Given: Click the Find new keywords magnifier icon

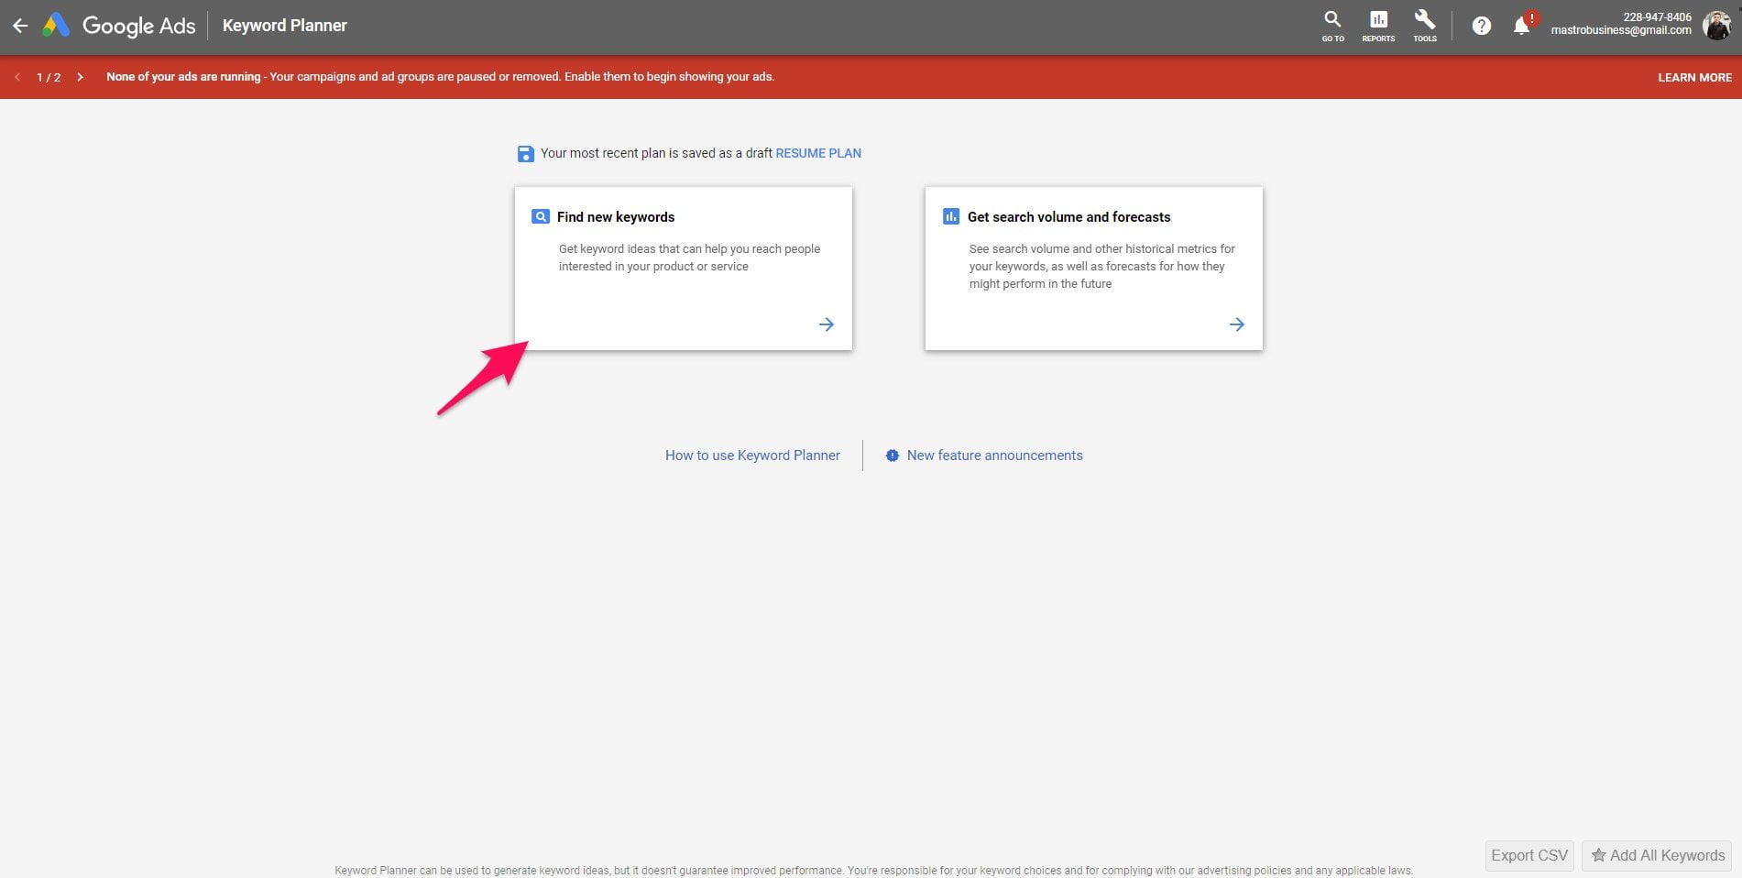Looking at the screenshot, I should point(541,217).
